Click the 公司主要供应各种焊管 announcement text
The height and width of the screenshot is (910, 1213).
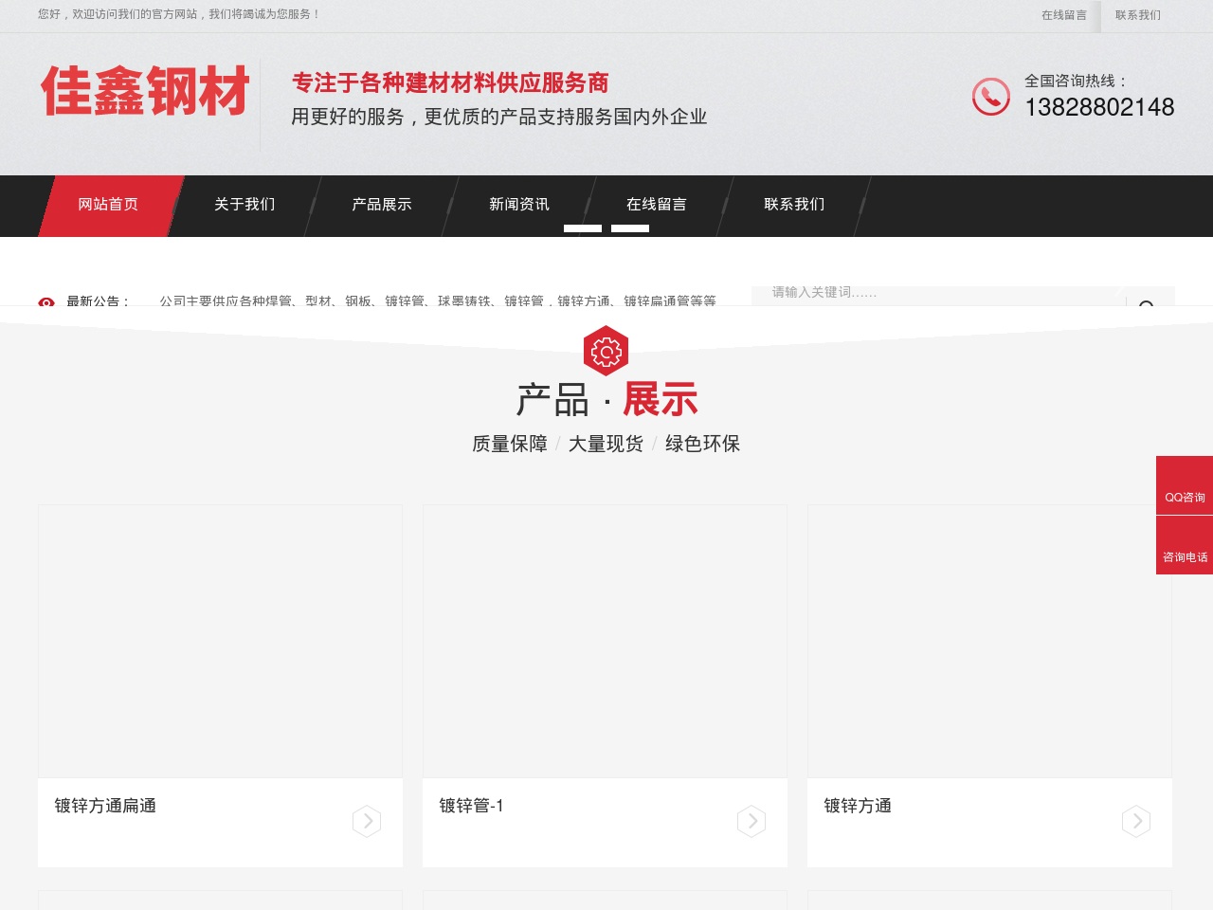pos(438,300)
